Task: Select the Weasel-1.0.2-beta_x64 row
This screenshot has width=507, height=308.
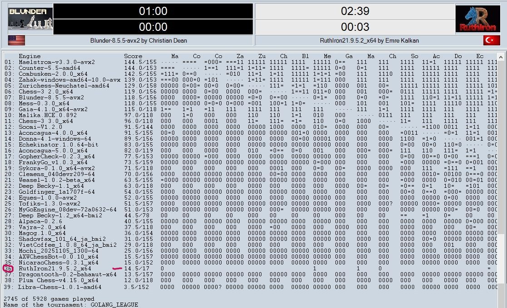Action: (x=251, y=180)
